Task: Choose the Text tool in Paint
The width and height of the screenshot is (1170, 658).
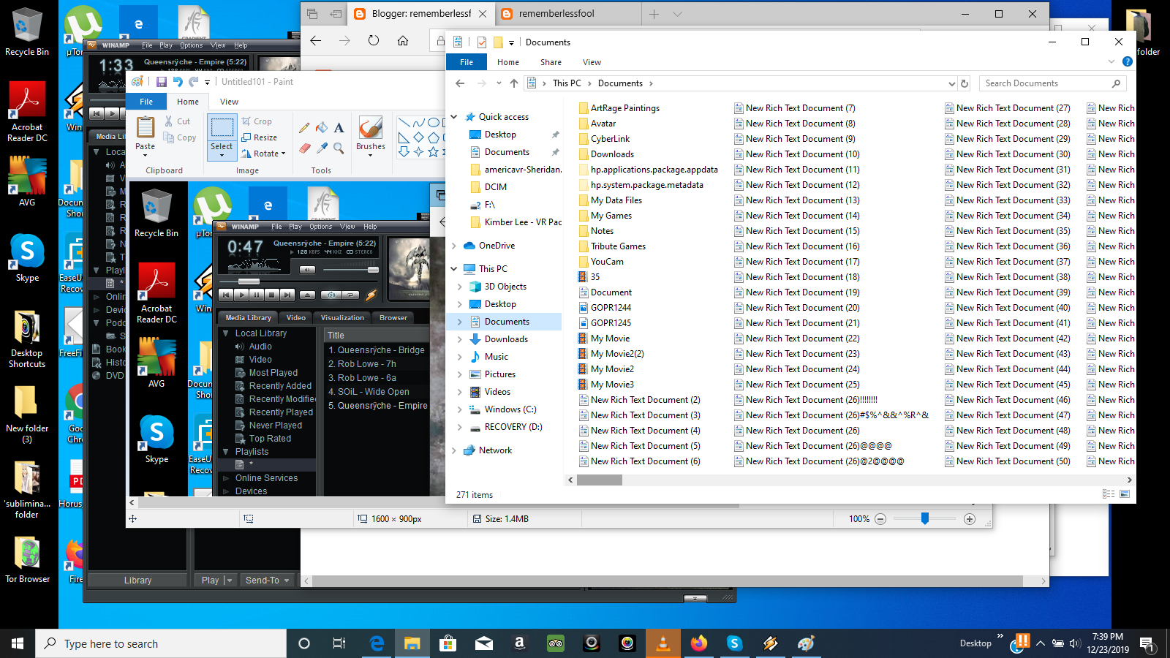Action: pyautogui.click(x=339, y=128)
